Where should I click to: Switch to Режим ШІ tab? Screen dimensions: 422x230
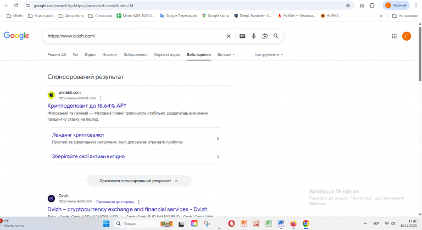click(x=57, y=54)
